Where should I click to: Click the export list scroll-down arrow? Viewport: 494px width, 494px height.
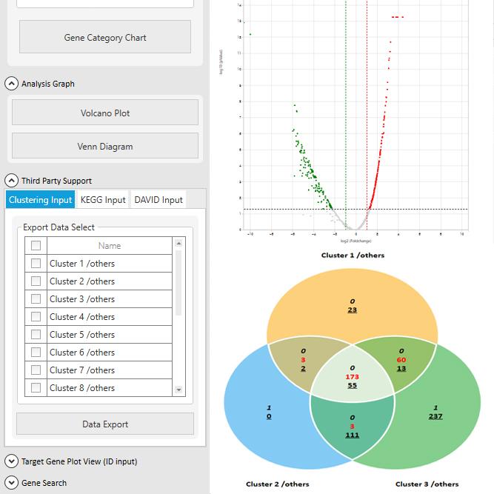click(x=178, y=390)
